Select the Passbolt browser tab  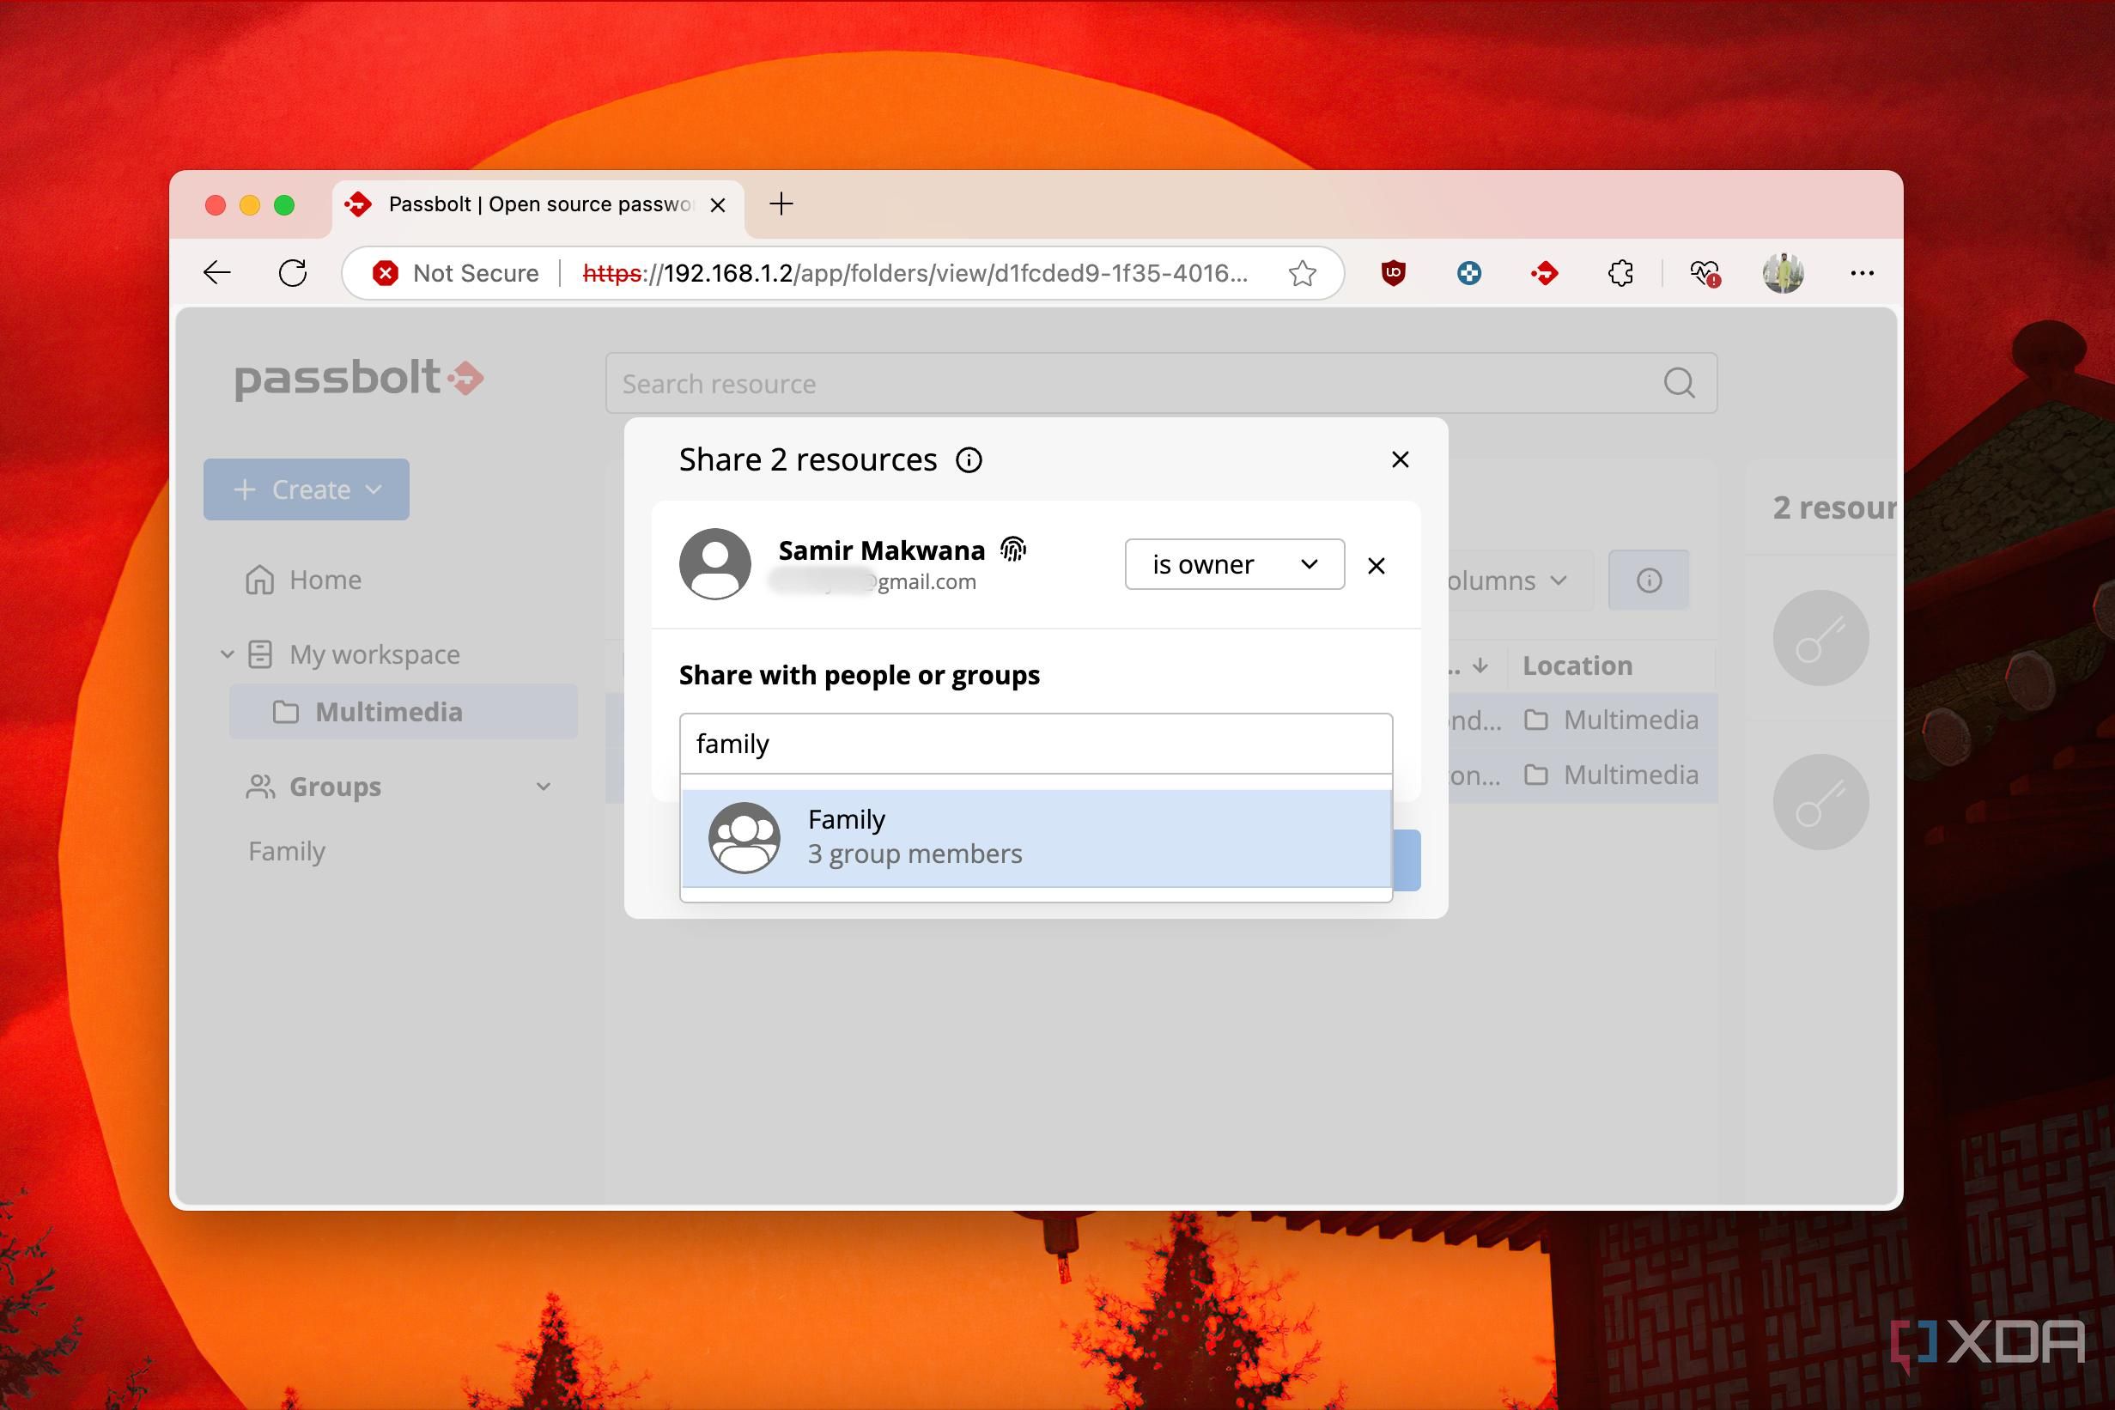pos(538,205)
